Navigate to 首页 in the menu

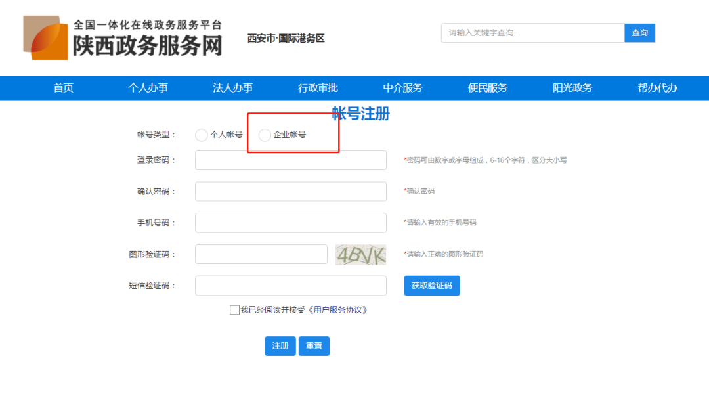point(63,87)
